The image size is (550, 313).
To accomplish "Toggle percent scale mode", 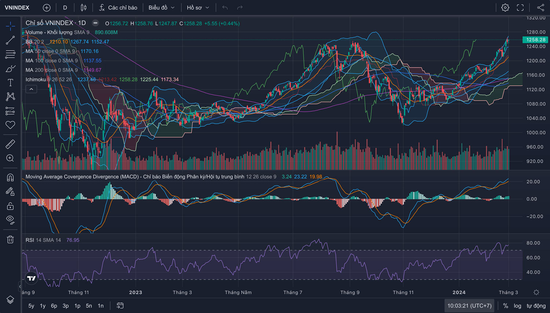I will point(505,306).
